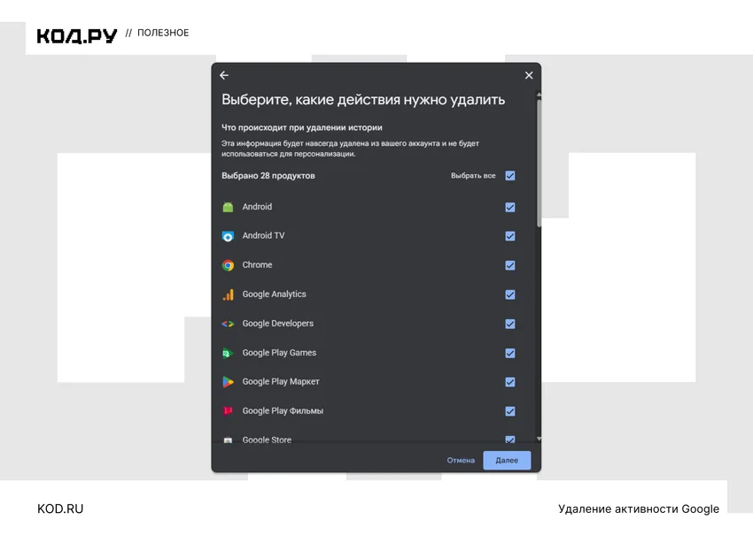Screen dimensions: 753x535
Task: Click the Google Play Games icon
Action: coord(228,353)
